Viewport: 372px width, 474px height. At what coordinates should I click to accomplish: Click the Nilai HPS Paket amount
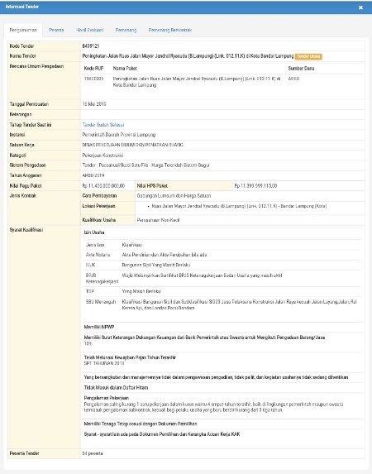pos(255,185)
